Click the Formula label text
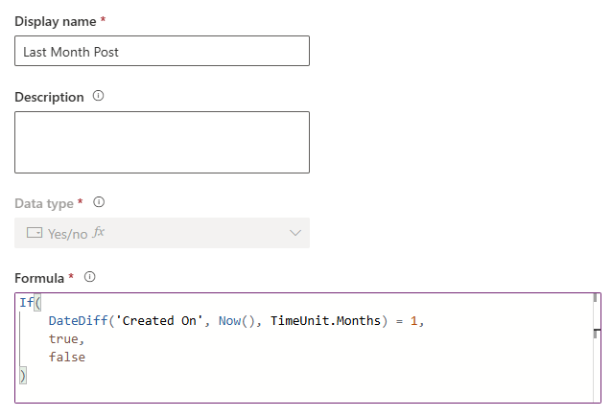 38,278
